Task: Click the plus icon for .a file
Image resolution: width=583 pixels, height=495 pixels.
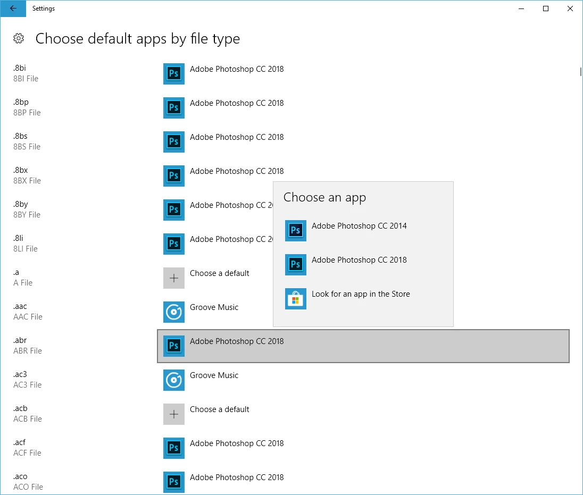Action: [173, 278]
